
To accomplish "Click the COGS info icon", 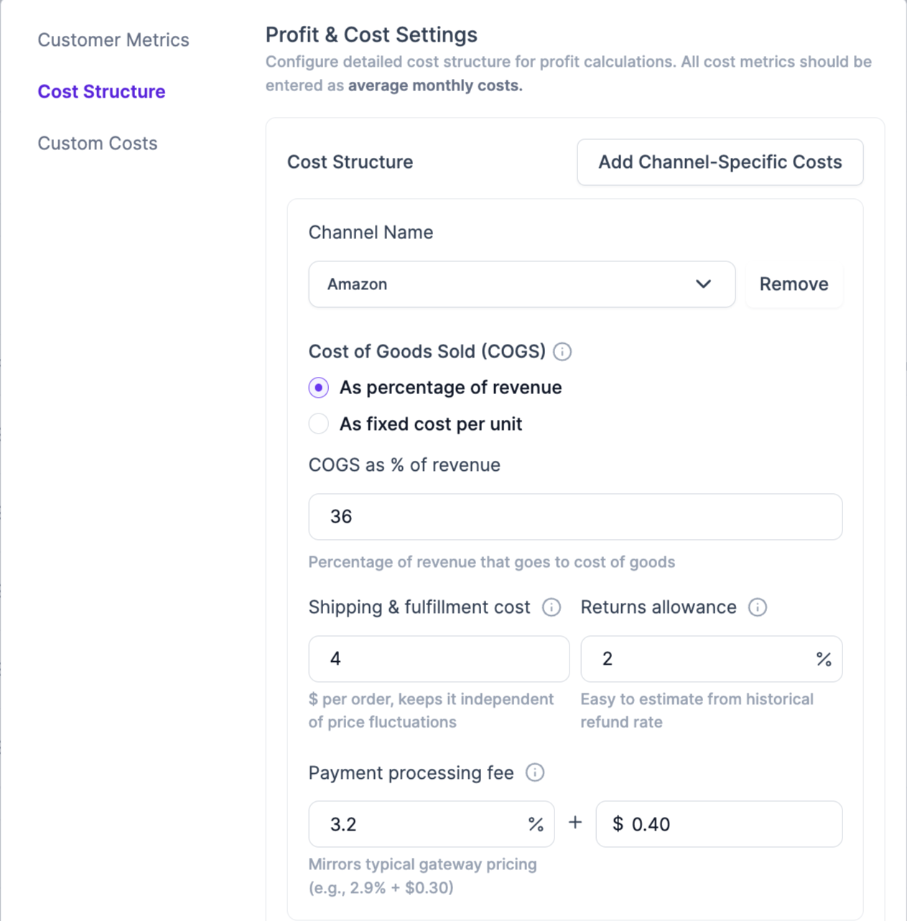I will click(x=562, y=352).
